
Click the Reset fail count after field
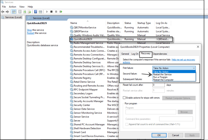tap(158, 85)
